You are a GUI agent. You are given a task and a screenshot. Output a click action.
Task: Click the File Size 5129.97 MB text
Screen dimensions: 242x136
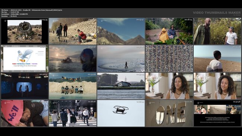(10, 12)
